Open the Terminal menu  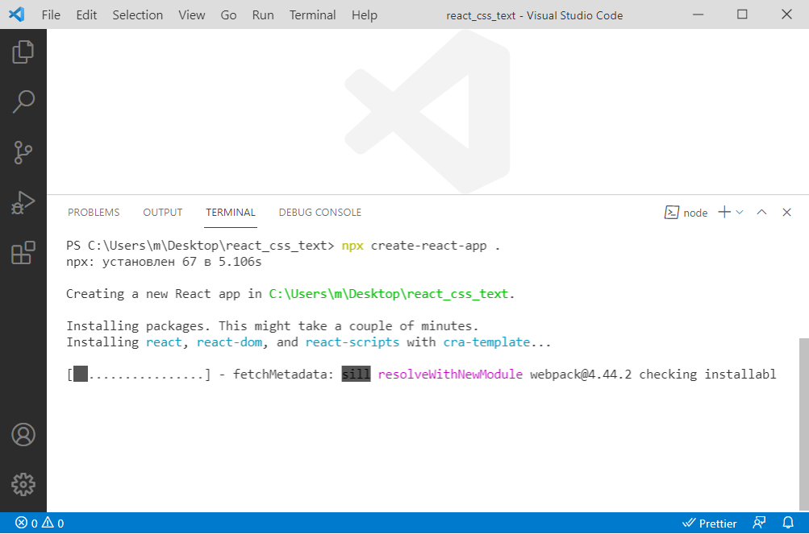click(312, 15)
